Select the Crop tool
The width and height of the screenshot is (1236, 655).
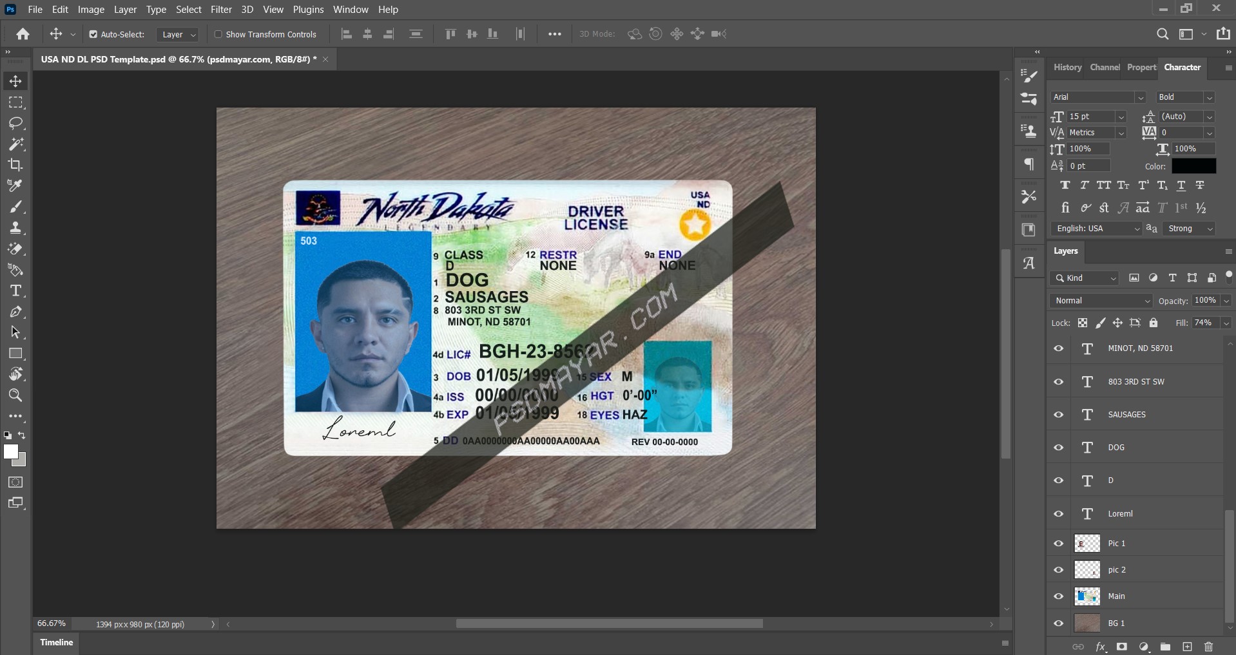pos(15,165)
